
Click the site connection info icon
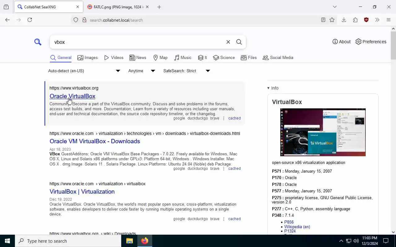pyautogui.click(x=84, y=20)
